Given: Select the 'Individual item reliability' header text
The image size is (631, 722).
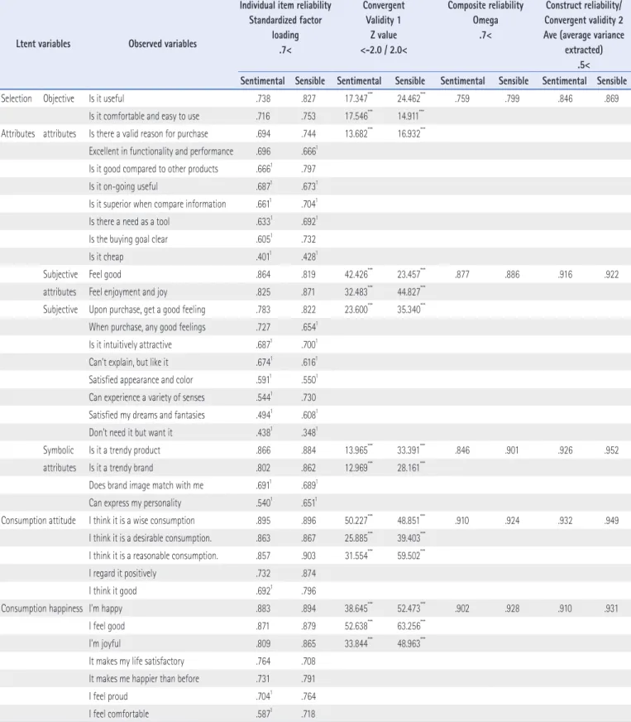Looking at the screenshot, I should 285,6.
